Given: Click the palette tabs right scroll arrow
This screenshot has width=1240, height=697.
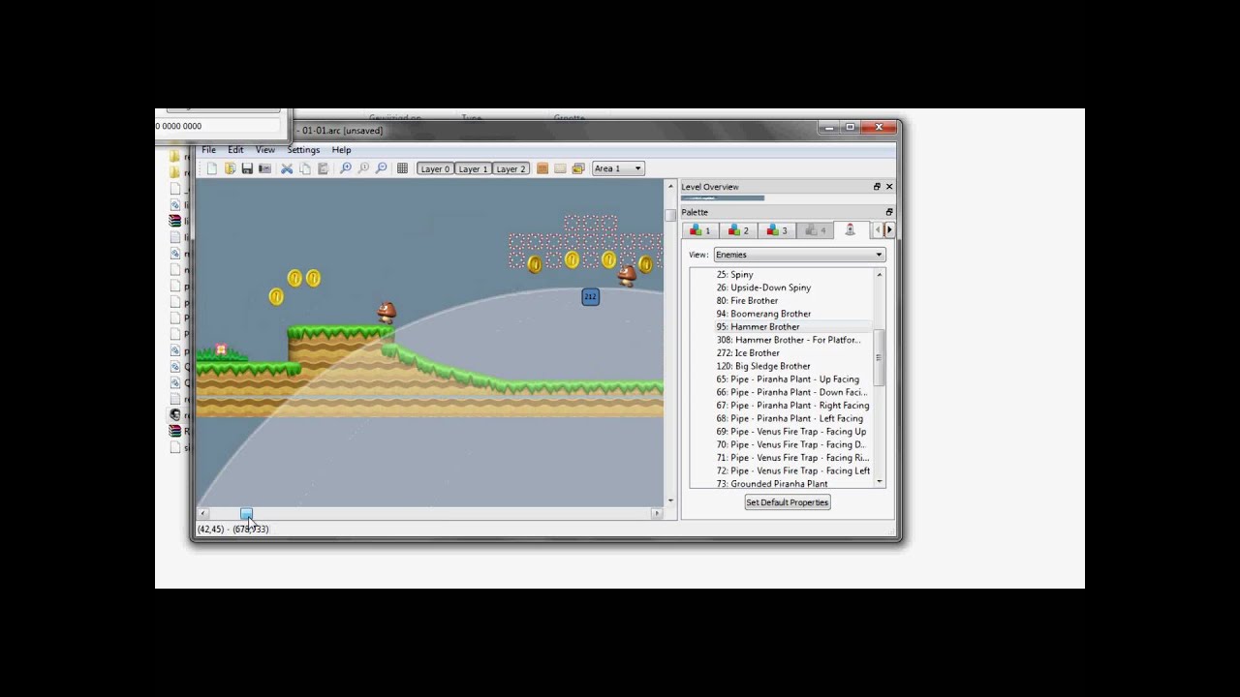Looking at the screenshot, I should (x=889, y=230).
